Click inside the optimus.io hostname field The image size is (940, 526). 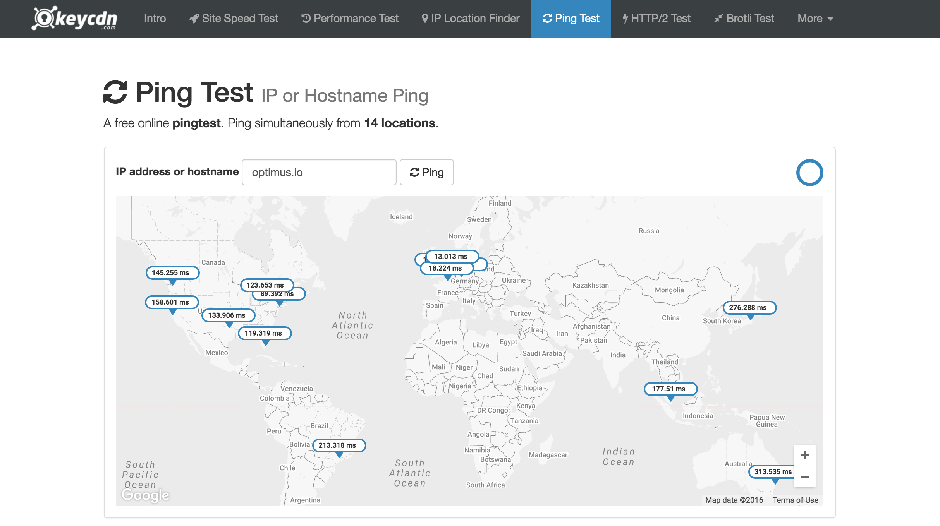tap(318, 172)
